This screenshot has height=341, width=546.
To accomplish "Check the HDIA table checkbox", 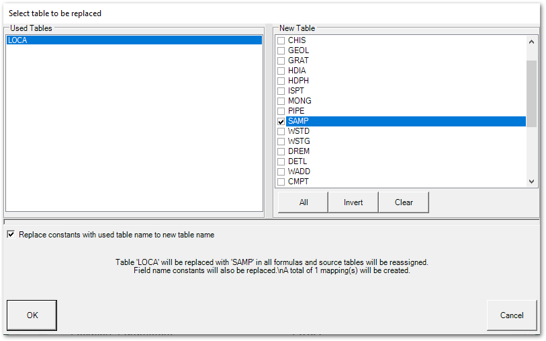I will tap(281, 71).
